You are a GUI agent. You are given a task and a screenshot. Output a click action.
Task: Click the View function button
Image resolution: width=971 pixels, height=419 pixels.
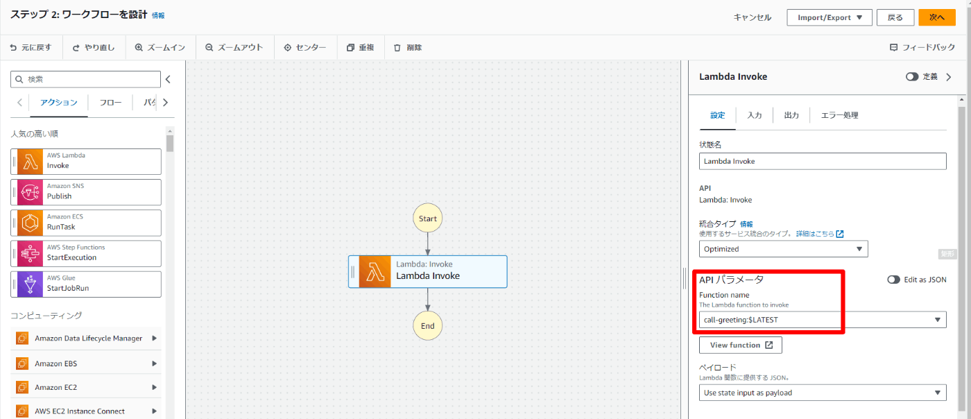741,345
